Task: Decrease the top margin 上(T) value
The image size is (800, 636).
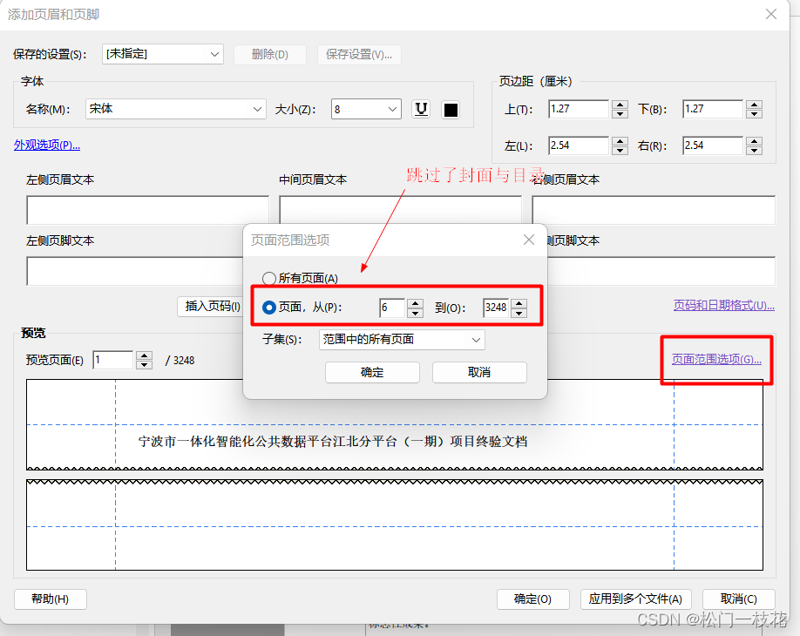Action: click(x=620, y=114)
